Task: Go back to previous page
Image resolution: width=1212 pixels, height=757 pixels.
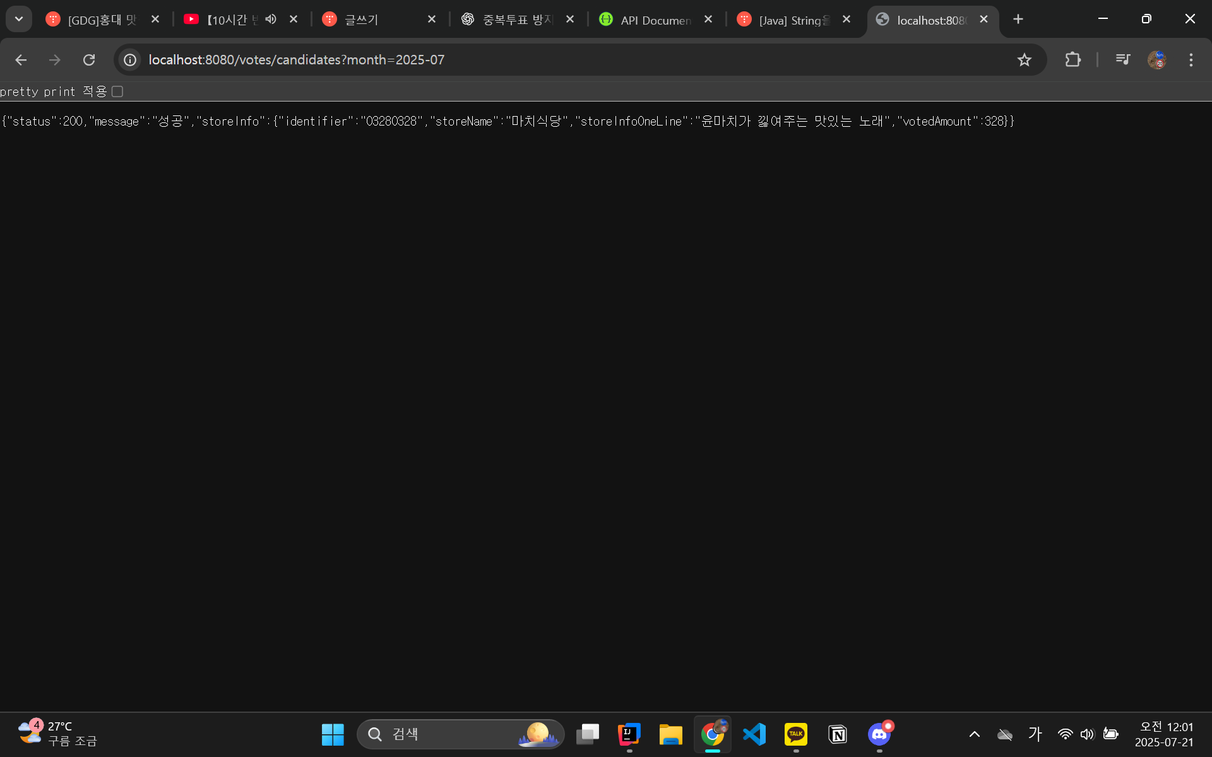Action: click(x=21, y=60)
